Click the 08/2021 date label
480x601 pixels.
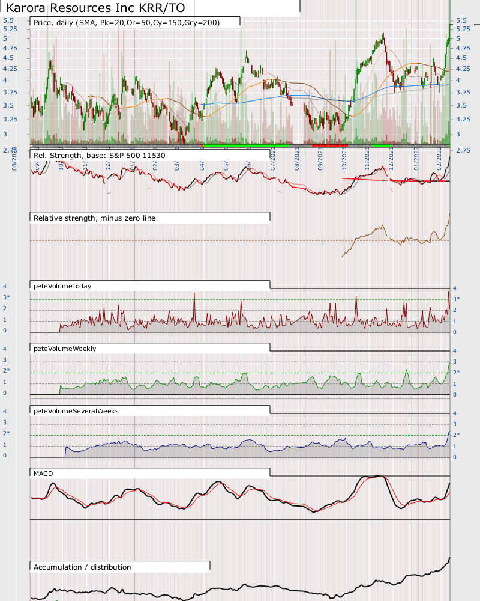tap(297, 160)
